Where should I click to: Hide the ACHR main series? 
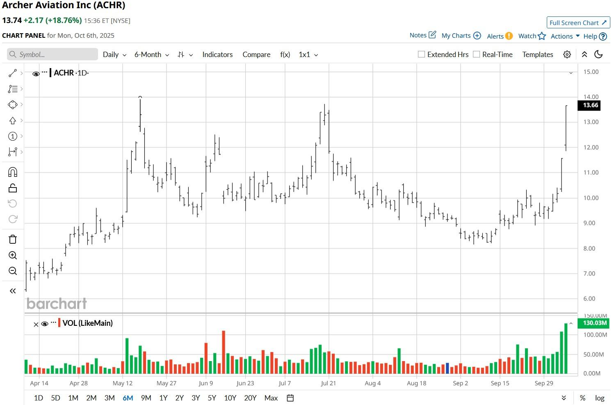point(36,73)
